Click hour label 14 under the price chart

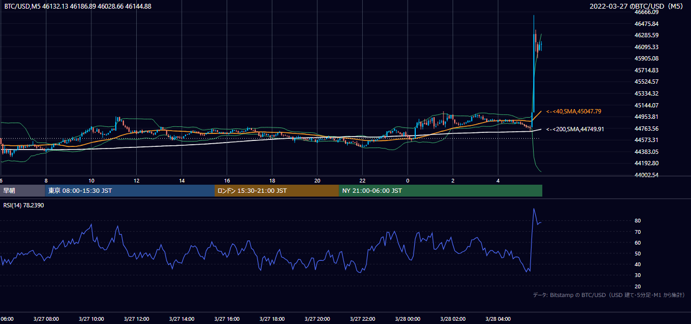(x=182, y=181)
